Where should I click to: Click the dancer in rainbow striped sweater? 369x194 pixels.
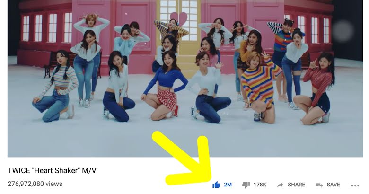coord(260,87)
